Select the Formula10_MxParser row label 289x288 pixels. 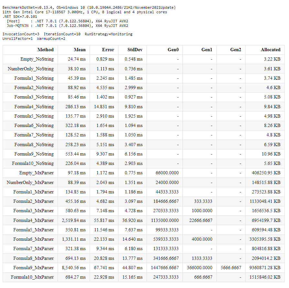coord(32,277)
